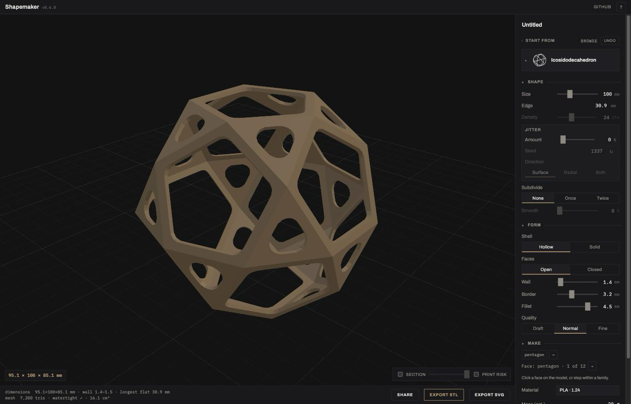Click the Border slider
Image resolution: width=631 pixels, height=404 pixels.
pos(577,294)
